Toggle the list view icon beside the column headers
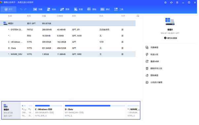This screenshot has height=125, width=199. (138, 16)
